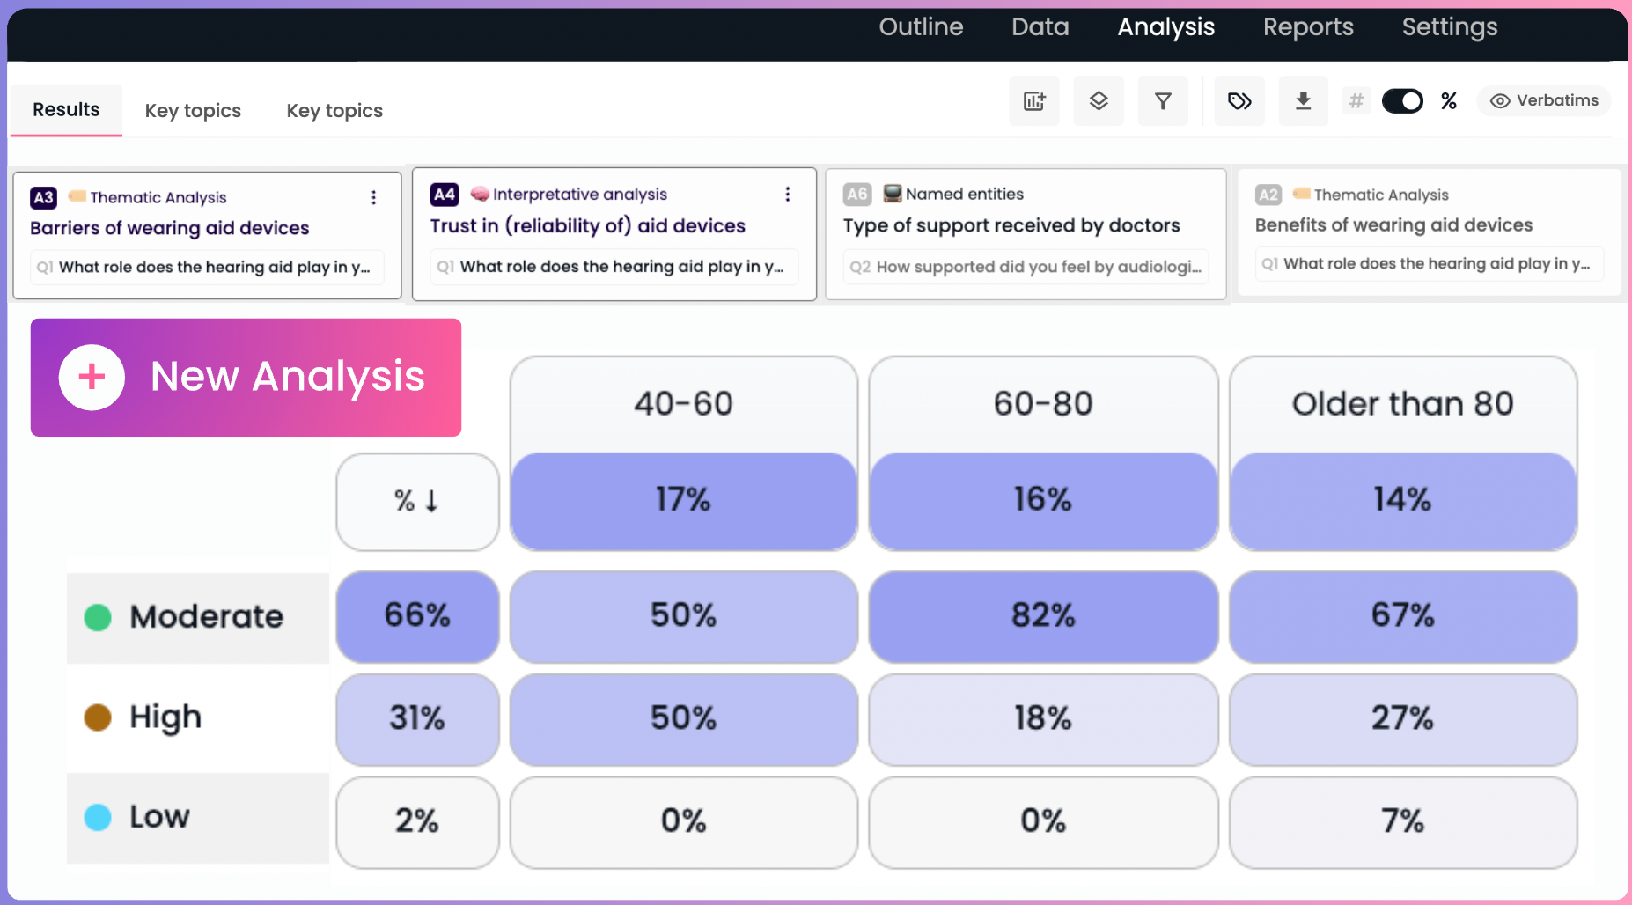The image size is (1632, 905).
Task: Click the brown High color dot
Action: [x=98, y=717]
